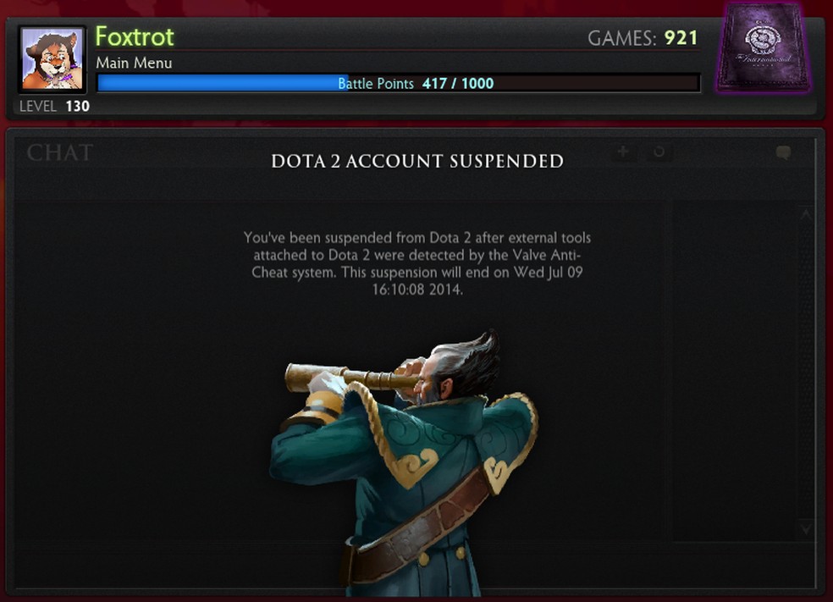Click the speech bubble chat icon
The width and height of the screenshot is (833, 602).
(784, 153)
